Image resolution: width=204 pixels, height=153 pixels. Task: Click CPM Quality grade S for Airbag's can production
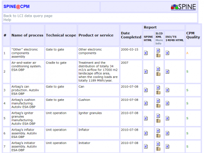tap(187, 90)
